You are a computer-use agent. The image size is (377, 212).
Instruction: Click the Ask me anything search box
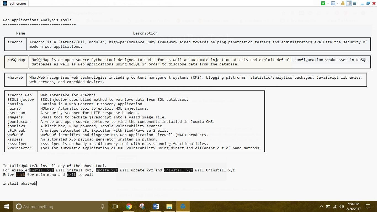(61, 206)
